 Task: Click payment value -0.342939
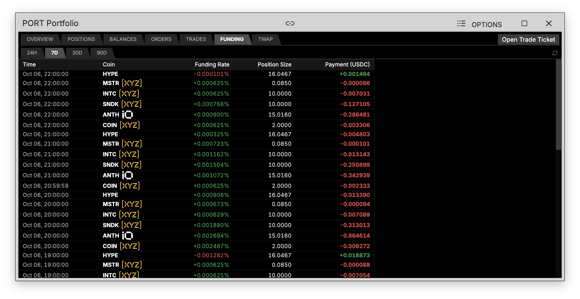[355, 175]
